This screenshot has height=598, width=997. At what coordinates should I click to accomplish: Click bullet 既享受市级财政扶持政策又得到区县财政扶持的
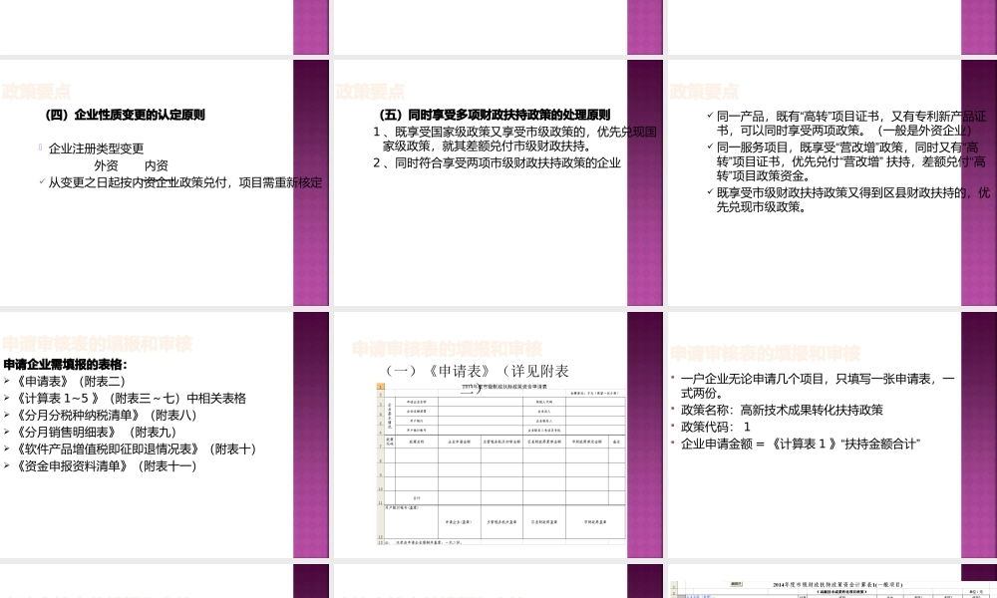tap(852, 199)
